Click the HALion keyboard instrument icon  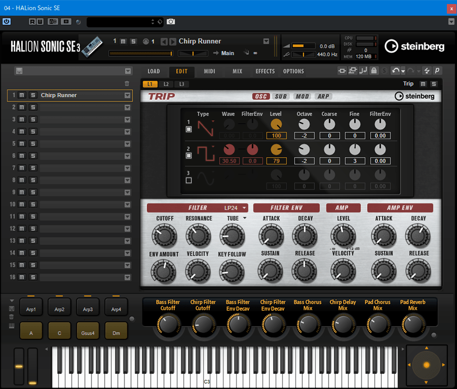click(92, 47)
